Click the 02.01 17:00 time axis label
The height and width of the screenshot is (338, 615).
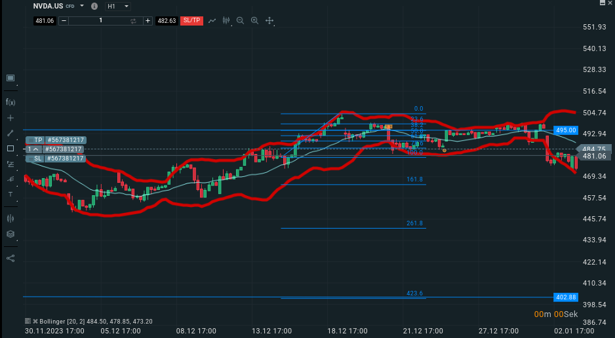point(574,331)
